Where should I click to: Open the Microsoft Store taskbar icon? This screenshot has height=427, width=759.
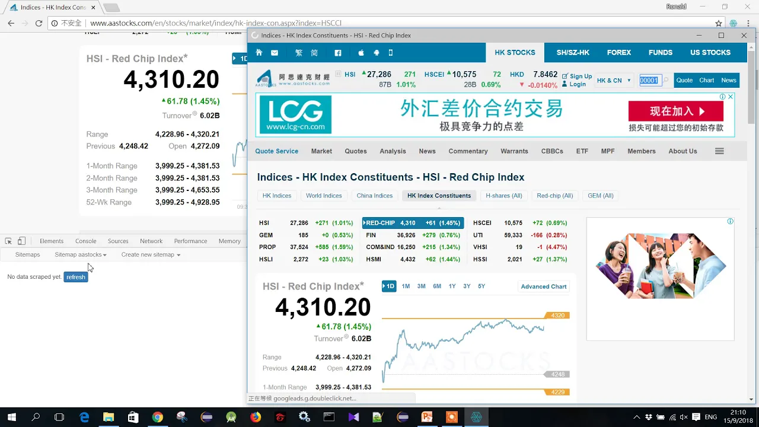coord(133,417)
